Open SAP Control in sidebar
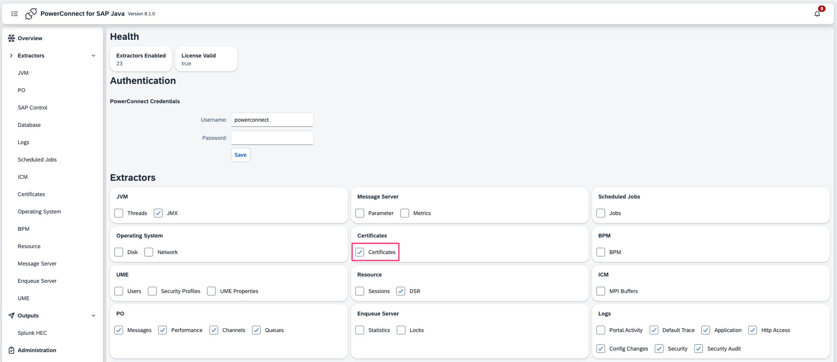 [32, 108]
